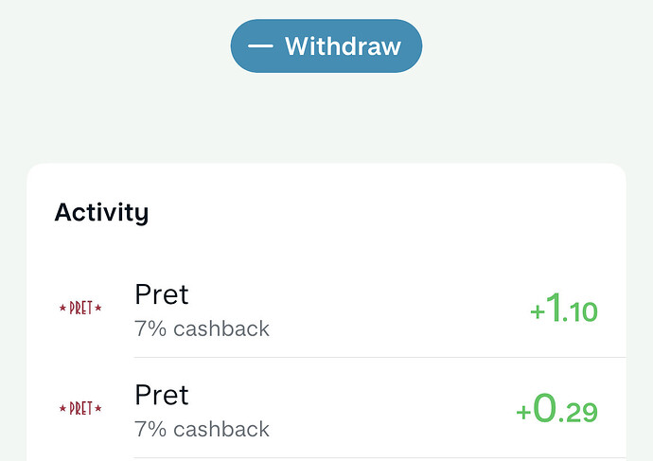The height and width of the screenshot is (461, 653).
Task: Select the green plus sign of +0.29
Action: tap(523, 412)
